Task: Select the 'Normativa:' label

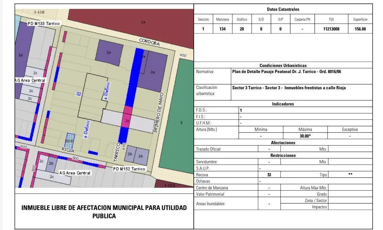Action: click(x=205, y=71)
